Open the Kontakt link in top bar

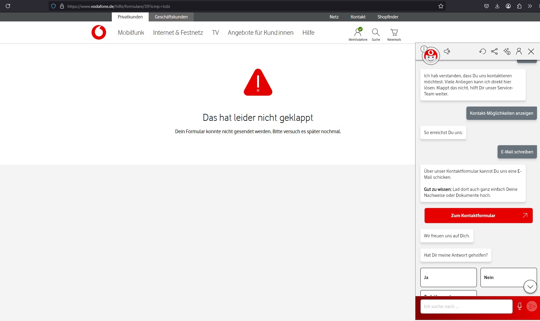click(x=358, y=17)
